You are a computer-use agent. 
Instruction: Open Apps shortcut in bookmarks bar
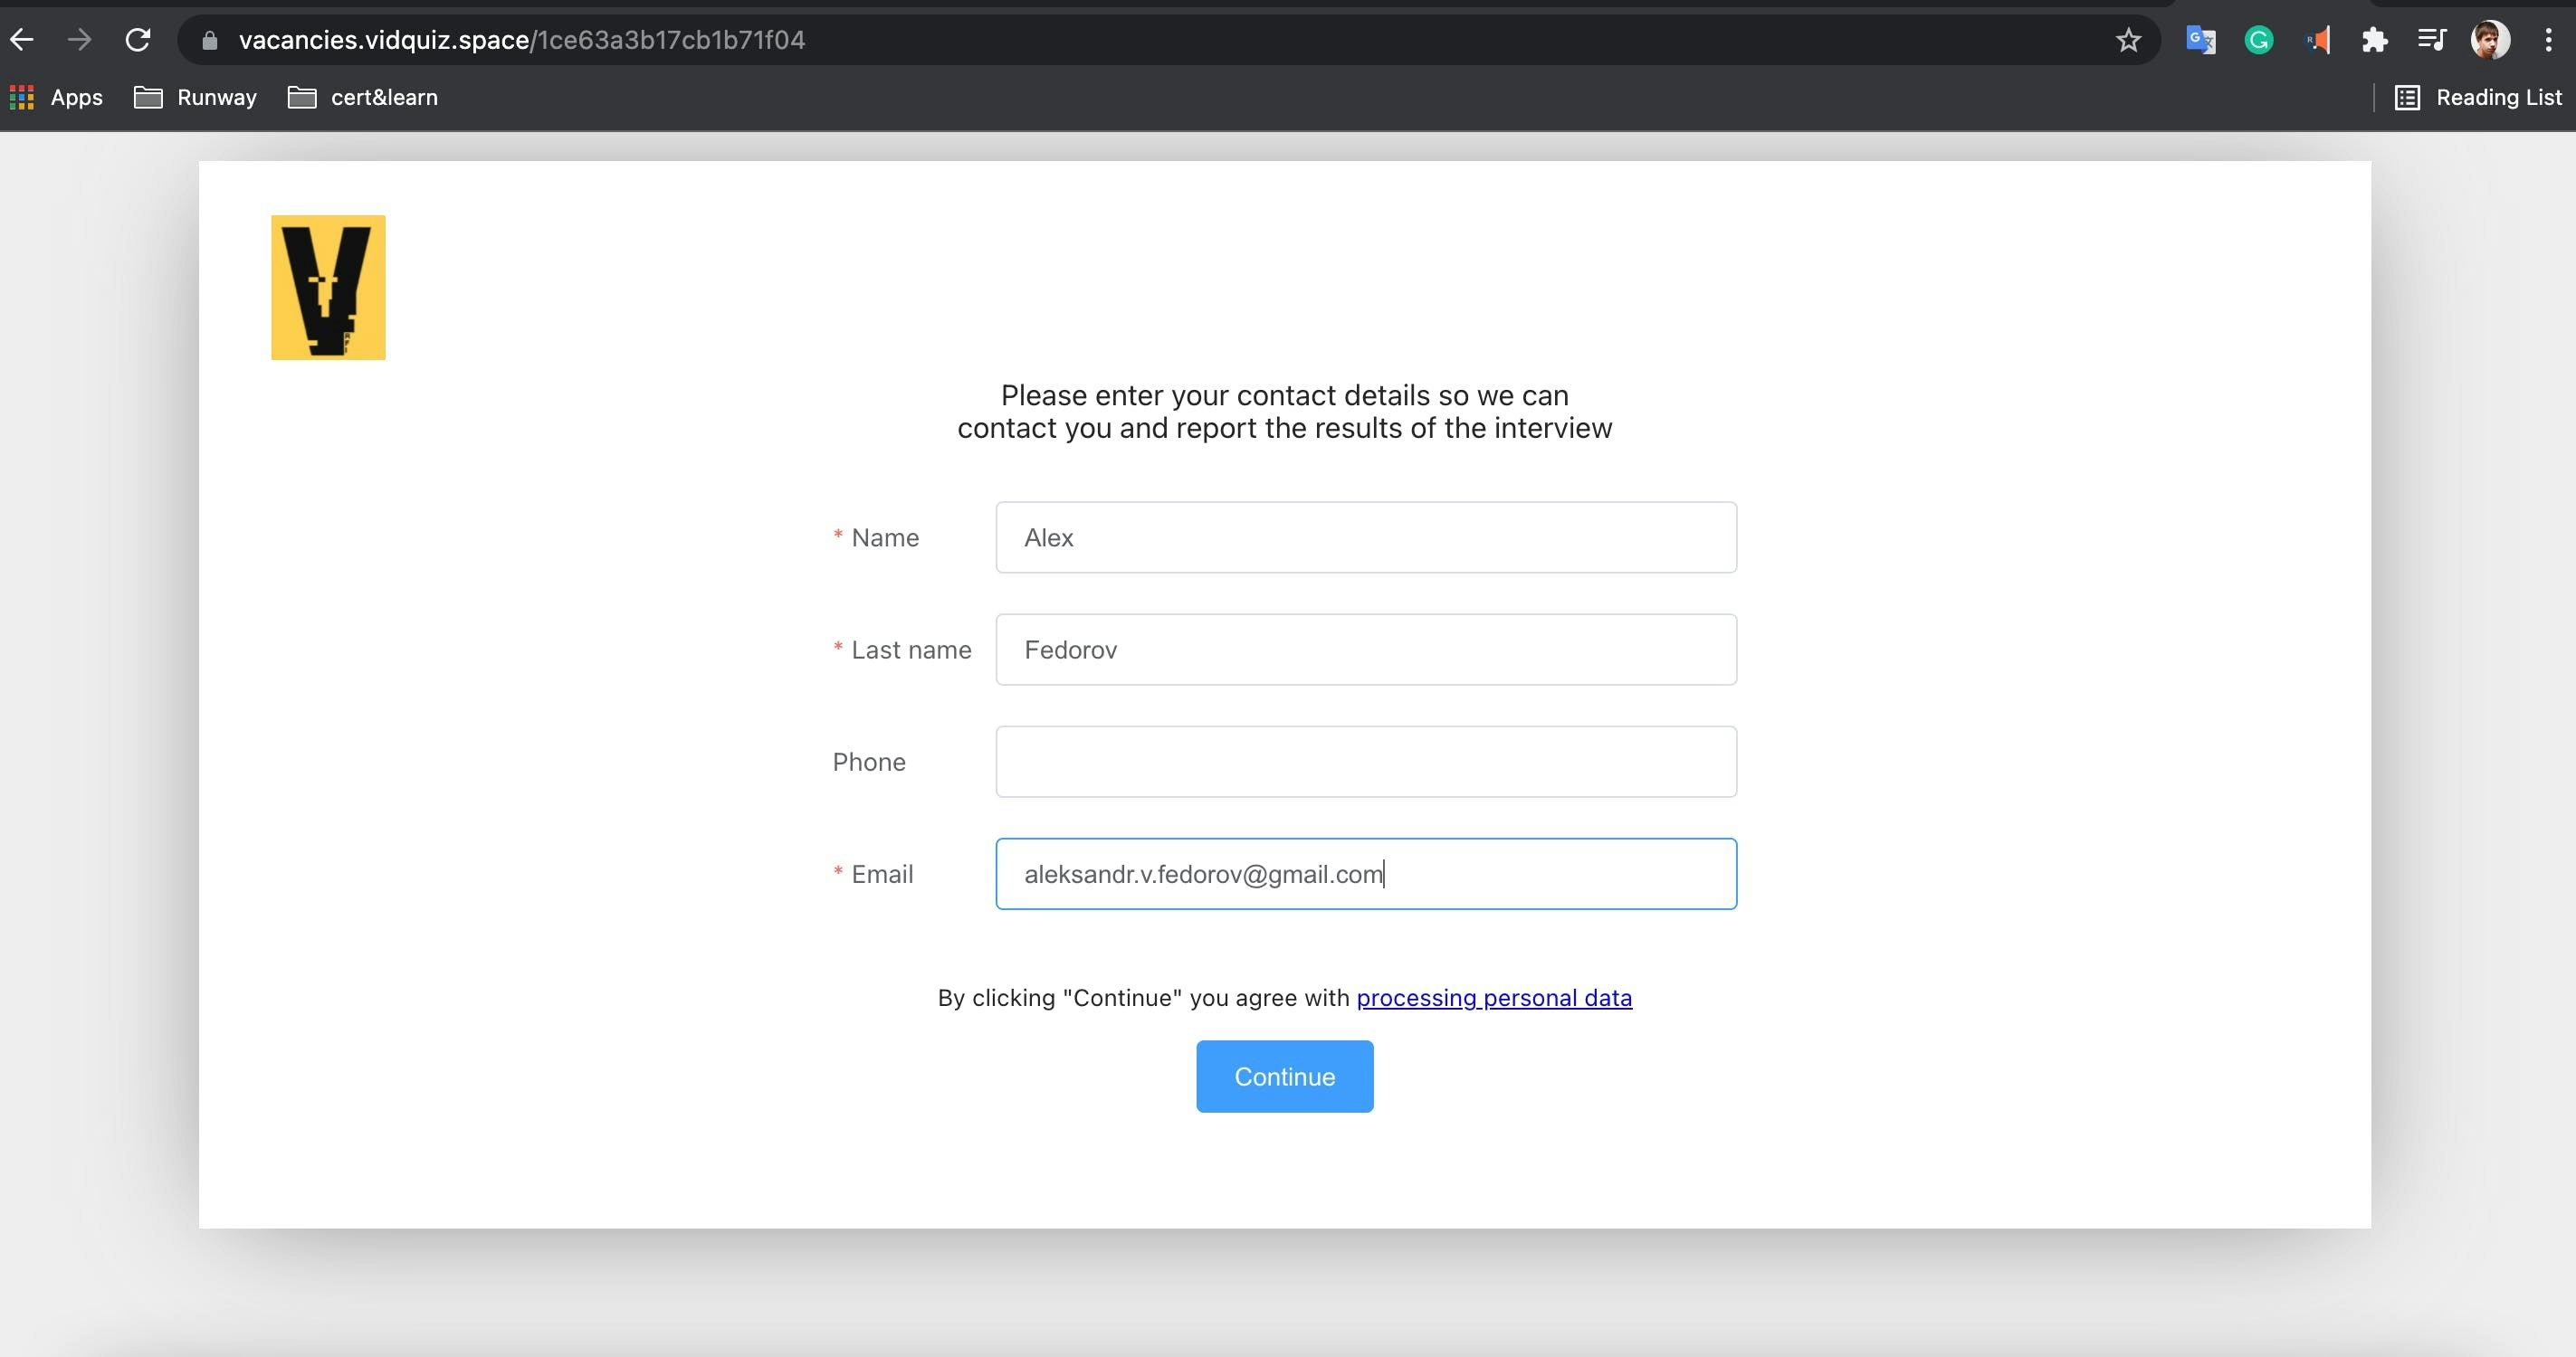(57, 97)
